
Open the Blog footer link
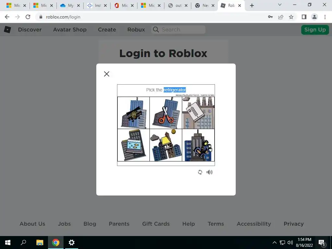(90, 224)
